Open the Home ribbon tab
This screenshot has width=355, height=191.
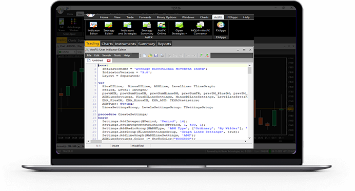coord(104,17)
